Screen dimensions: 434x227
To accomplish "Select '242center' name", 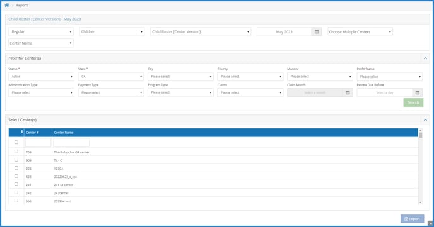I will pos(61,193).
